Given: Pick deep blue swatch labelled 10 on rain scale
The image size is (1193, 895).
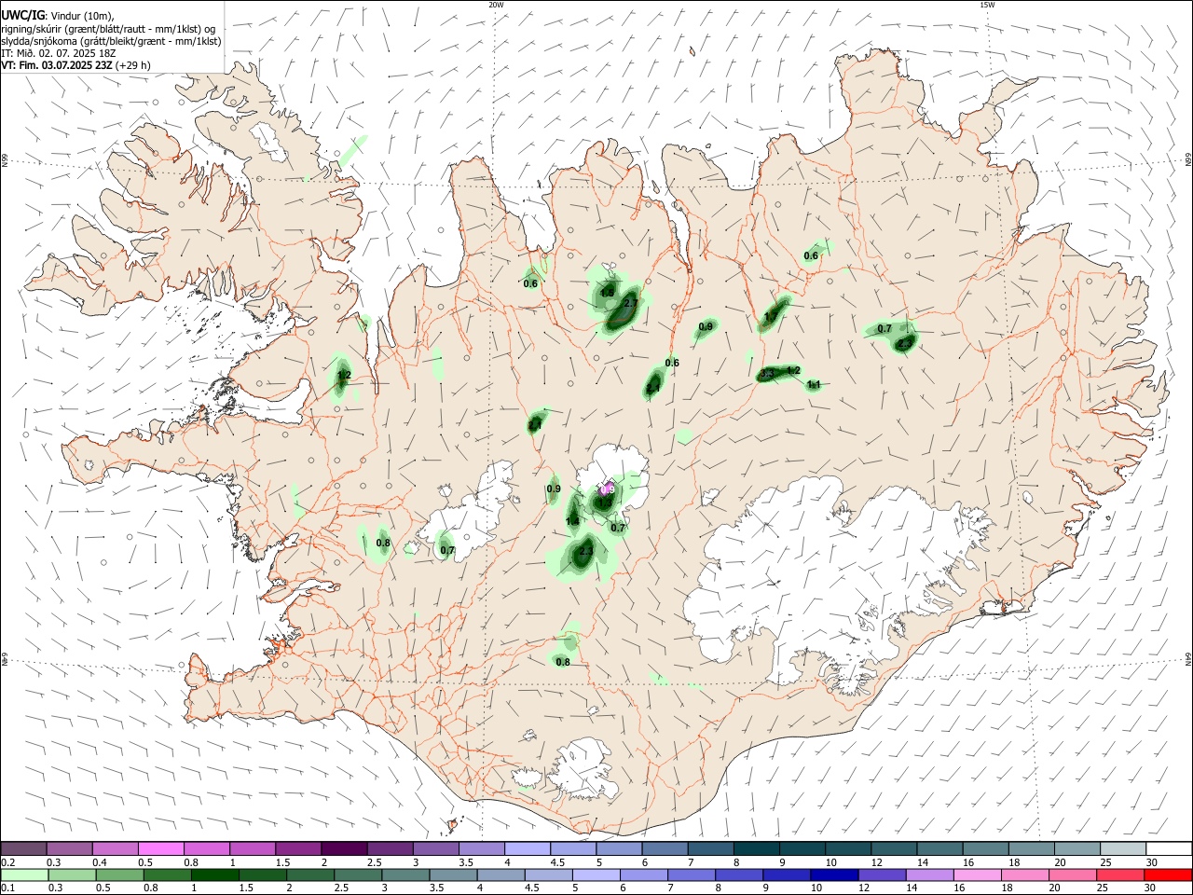Looking at the screenshot, I should tap(833, 875).
